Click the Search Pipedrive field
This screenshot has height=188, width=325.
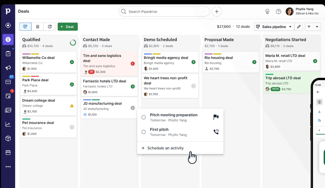(x=164, y=12)
